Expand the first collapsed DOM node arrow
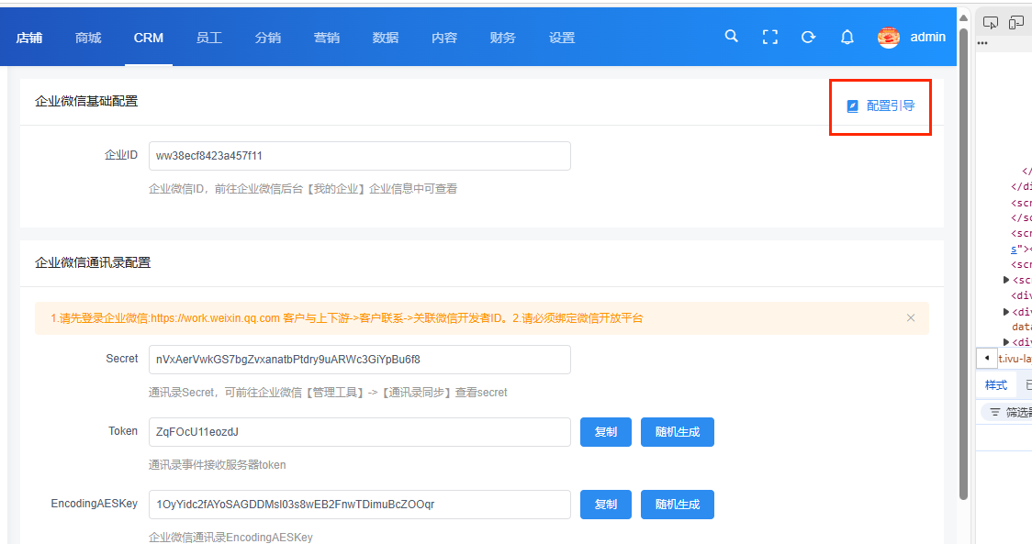Screen dimensions: 1032x544 click(x=1007, y=280)
